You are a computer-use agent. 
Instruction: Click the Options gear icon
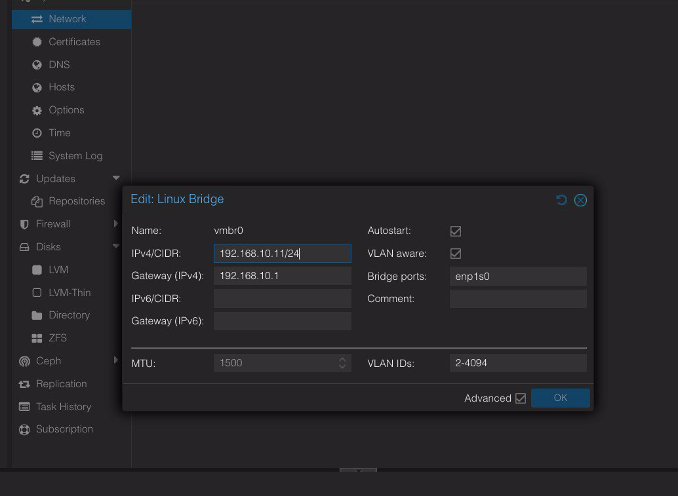coord(37,111)
